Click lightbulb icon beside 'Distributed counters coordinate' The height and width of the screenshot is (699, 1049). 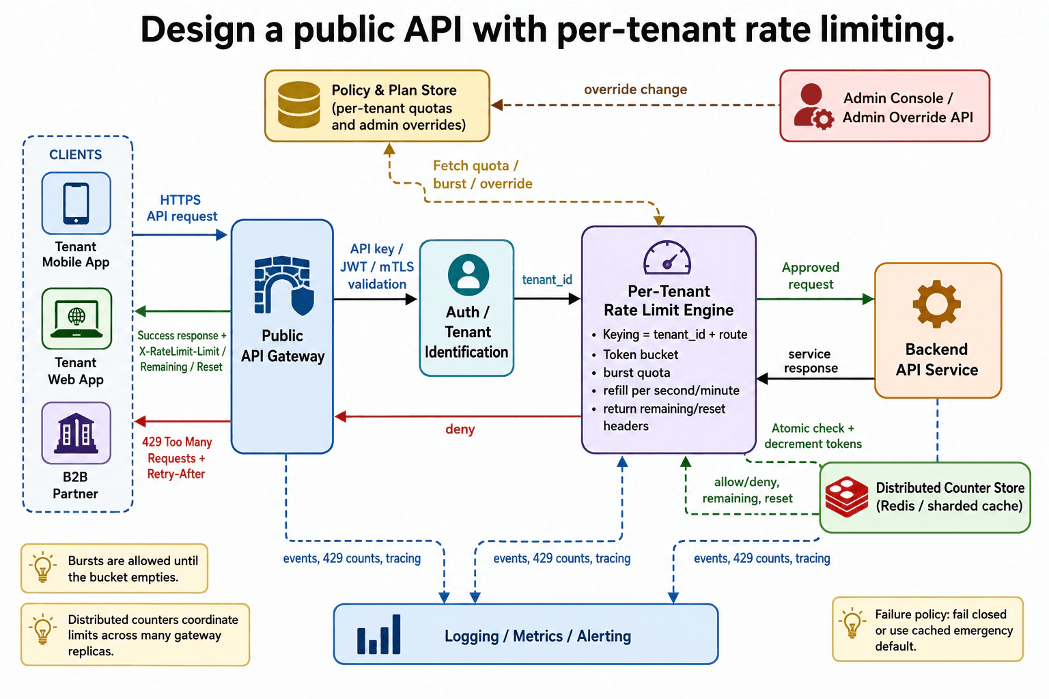click(42, 629)
